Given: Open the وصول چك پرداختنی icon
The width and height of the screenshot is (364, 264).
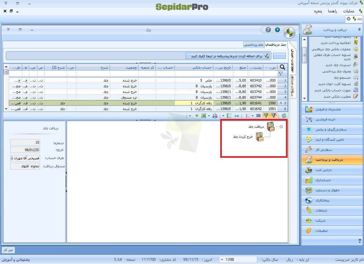Looking at the screenshot, I should (356, 71).
